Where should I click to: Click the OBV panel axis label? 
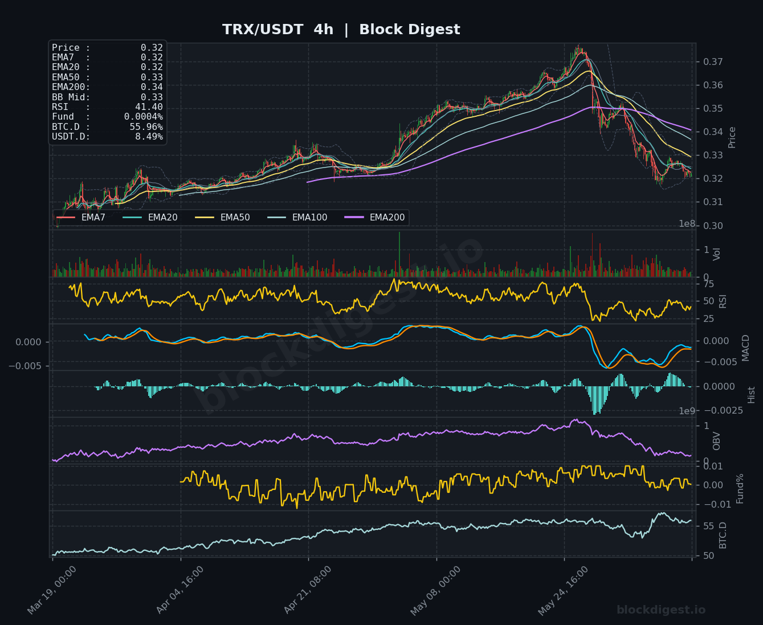click(x=717, y=441)
